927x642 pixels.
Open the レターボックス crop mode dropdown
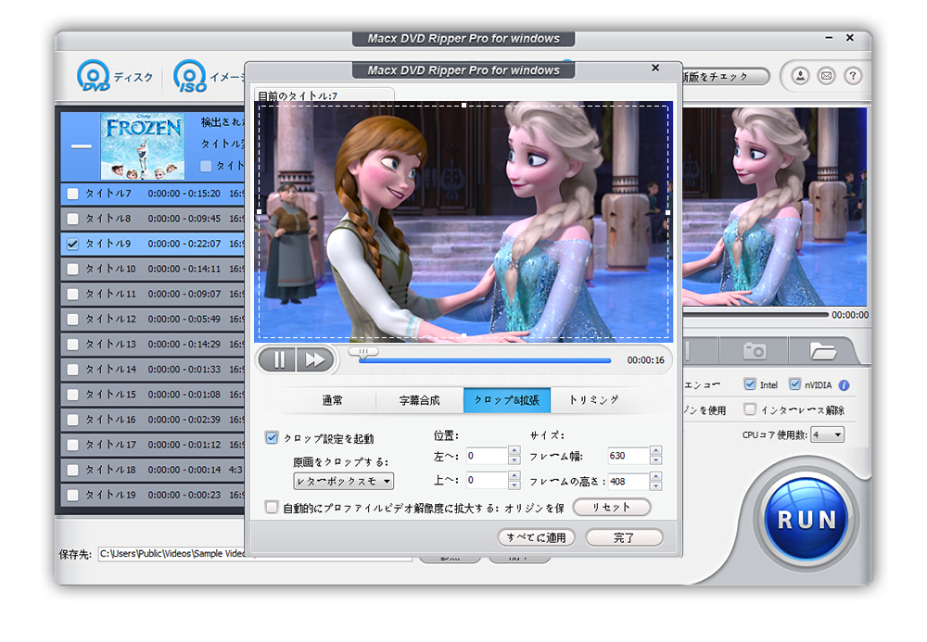(344, 482)
